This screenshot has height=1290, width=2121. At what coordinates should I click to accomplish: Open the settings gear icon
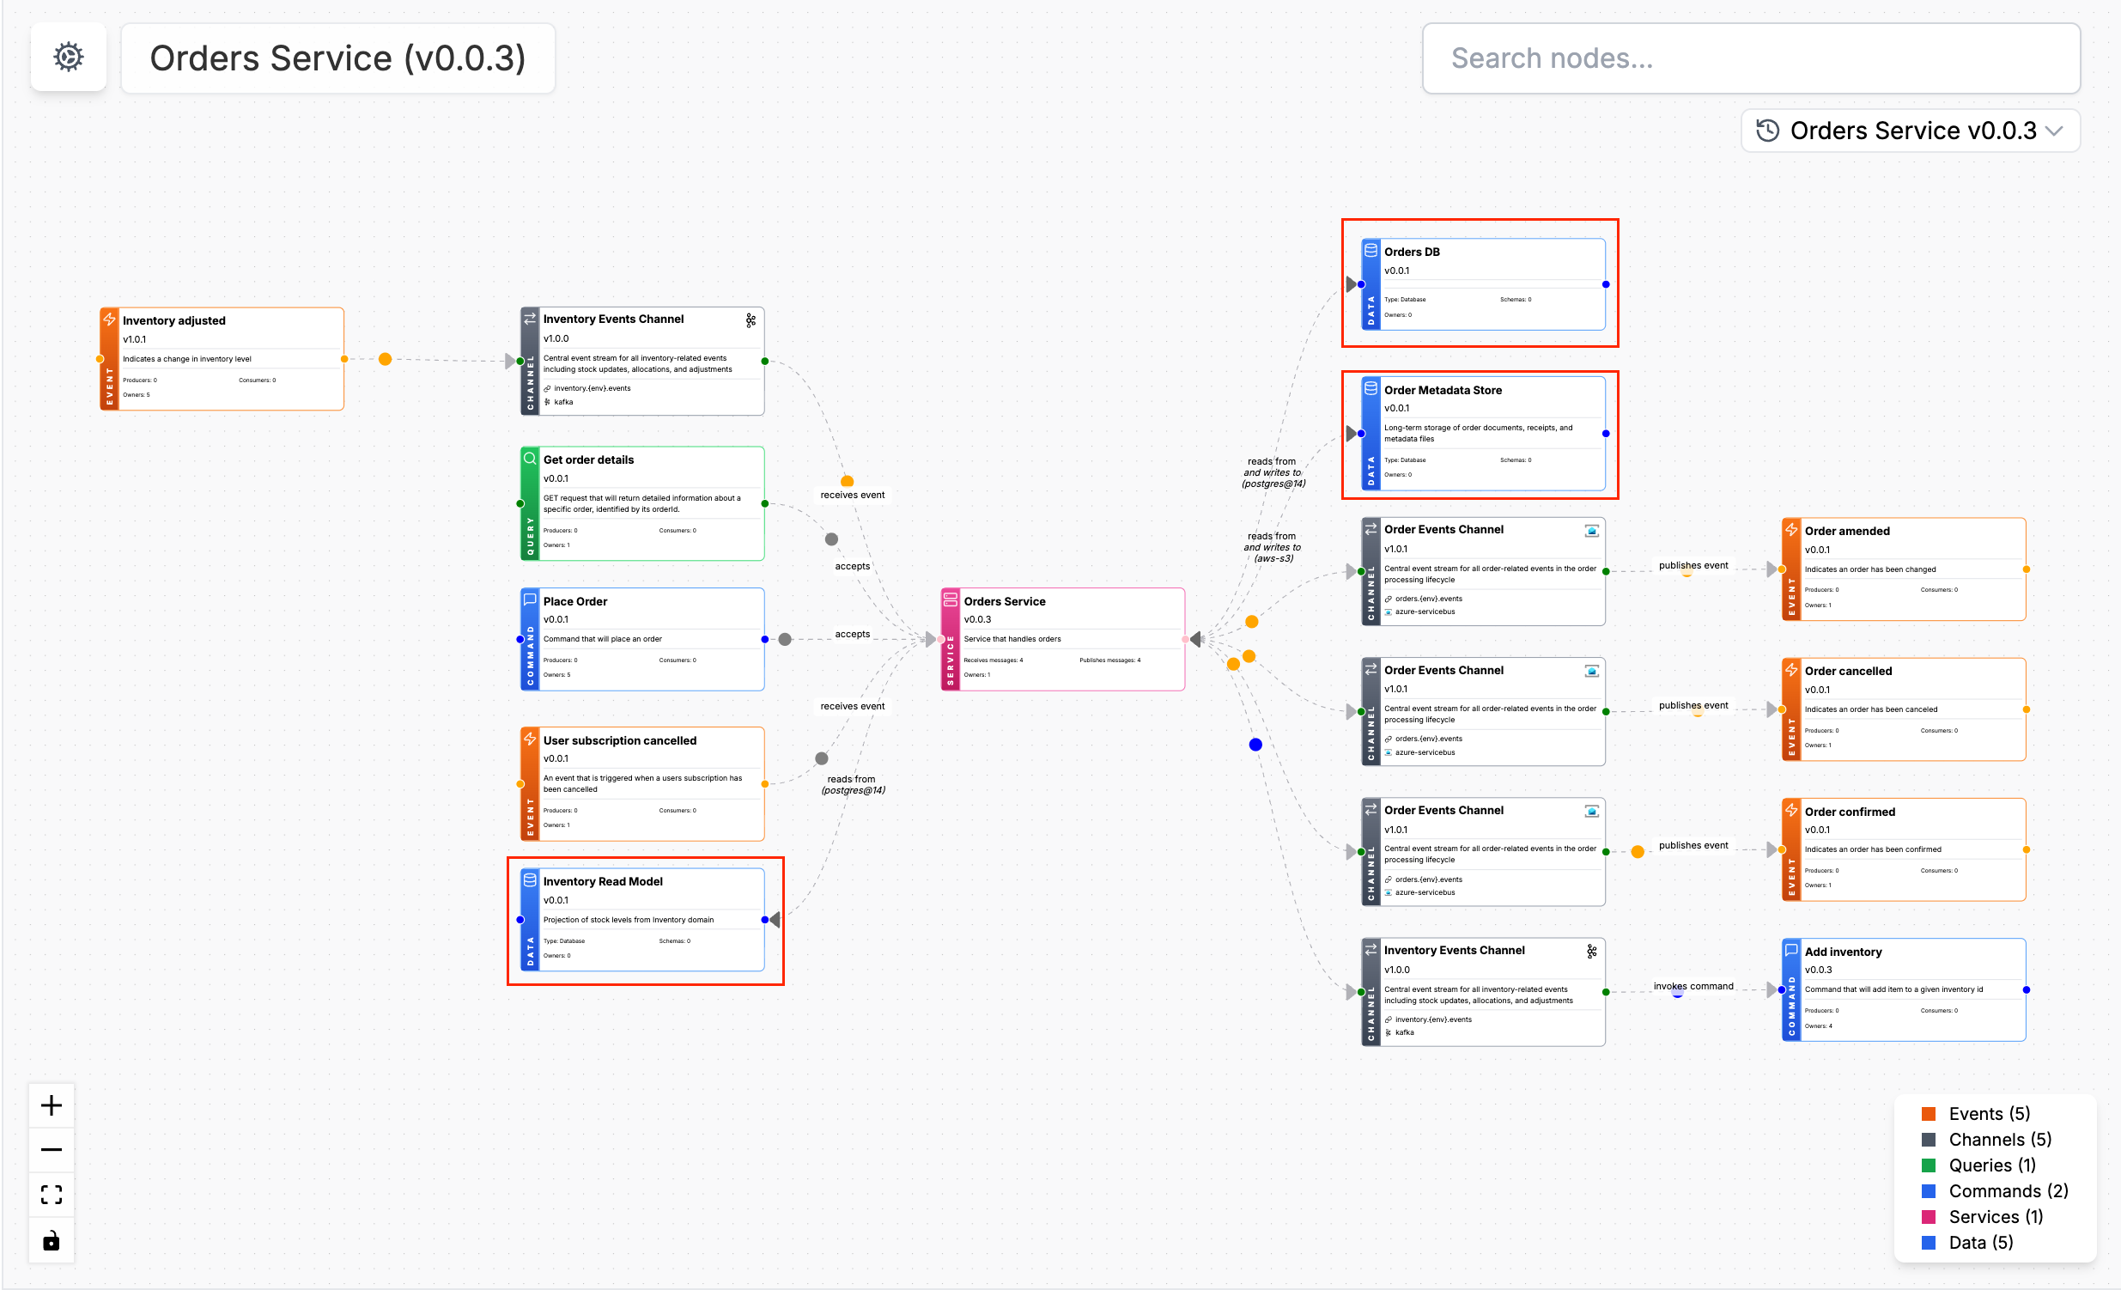(68, 58)
